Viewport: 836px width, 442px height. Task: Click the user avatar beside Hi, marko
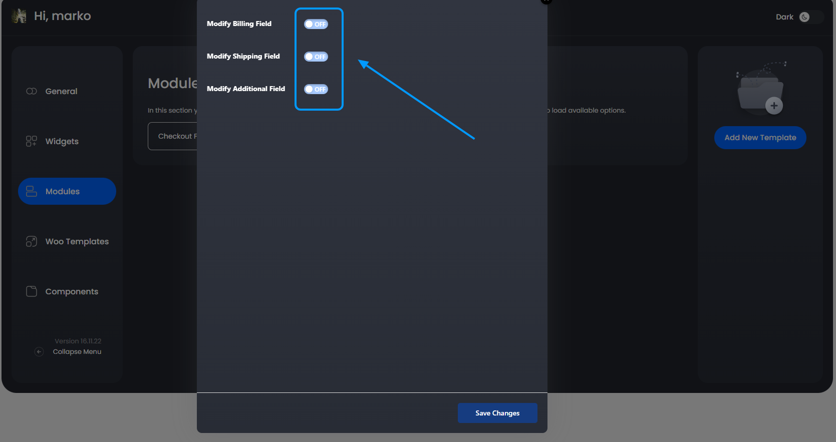pos(19,16)
